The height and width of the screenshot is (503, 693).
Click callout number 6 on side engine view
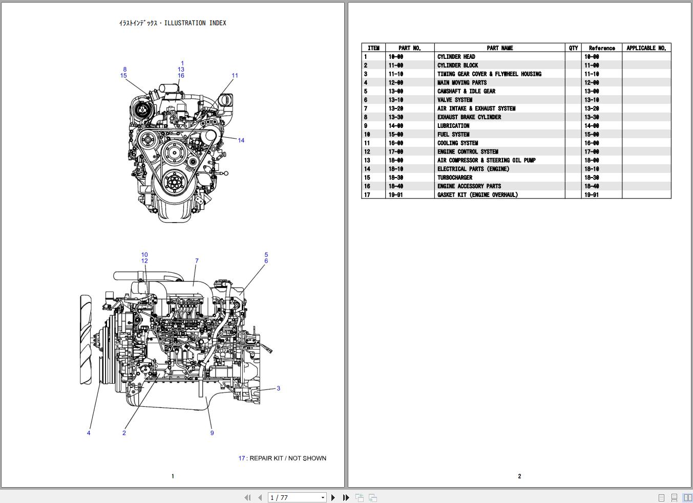point(266,260)
